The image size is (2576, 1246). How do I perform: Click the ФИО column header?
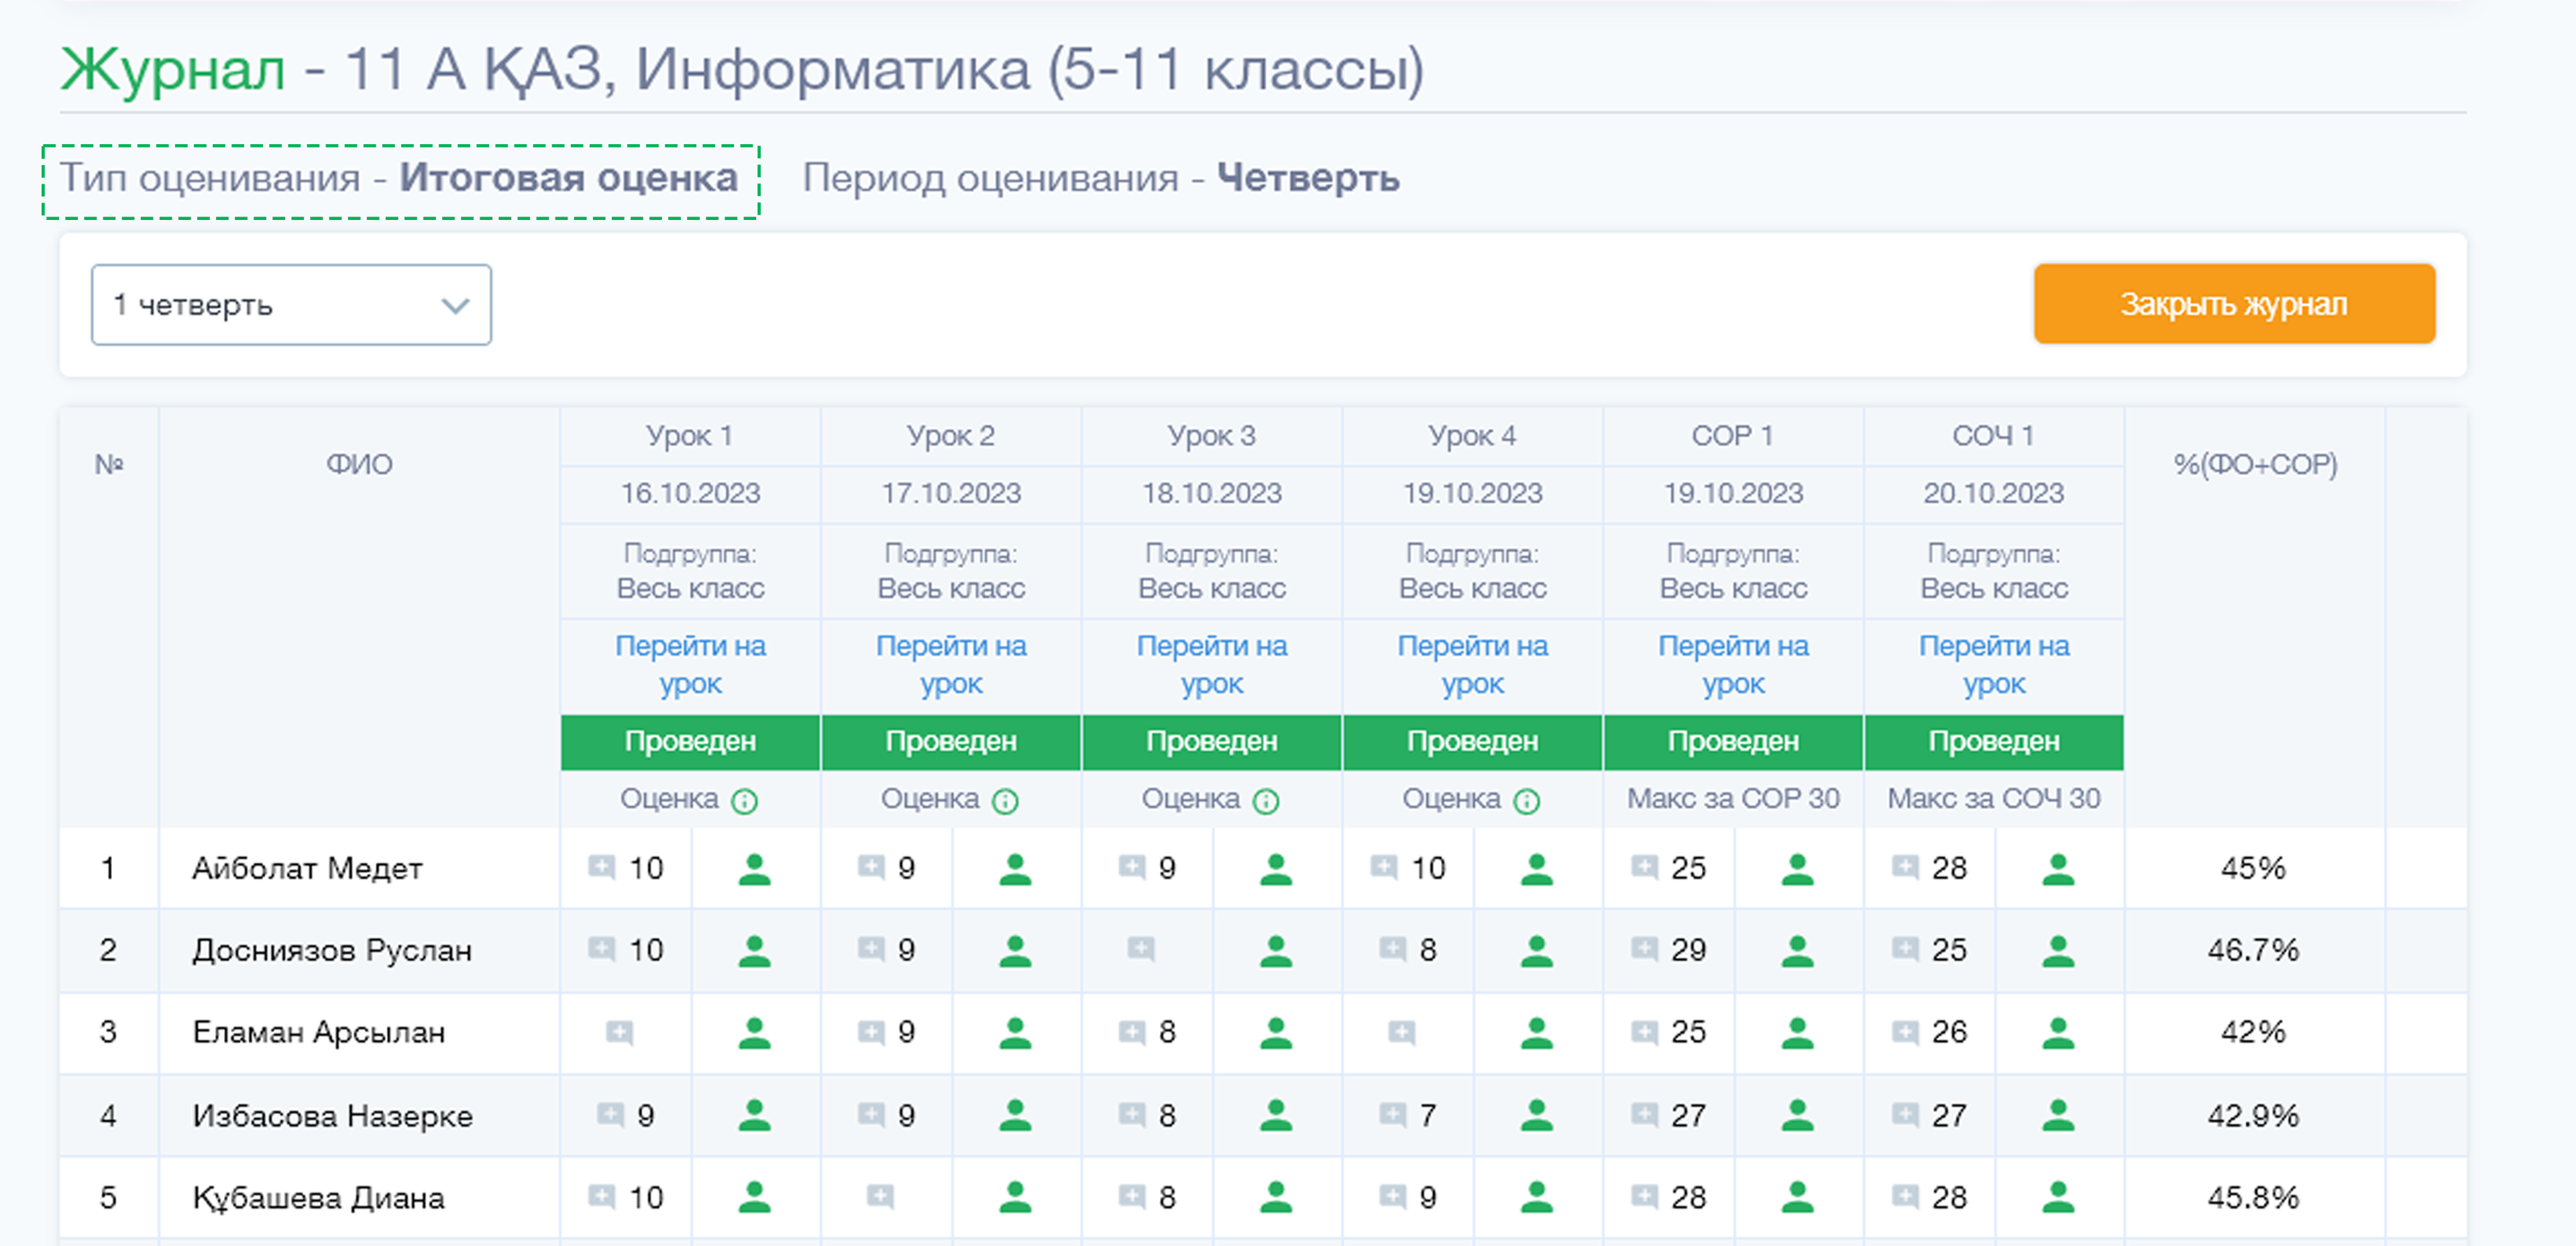[359, 465]
